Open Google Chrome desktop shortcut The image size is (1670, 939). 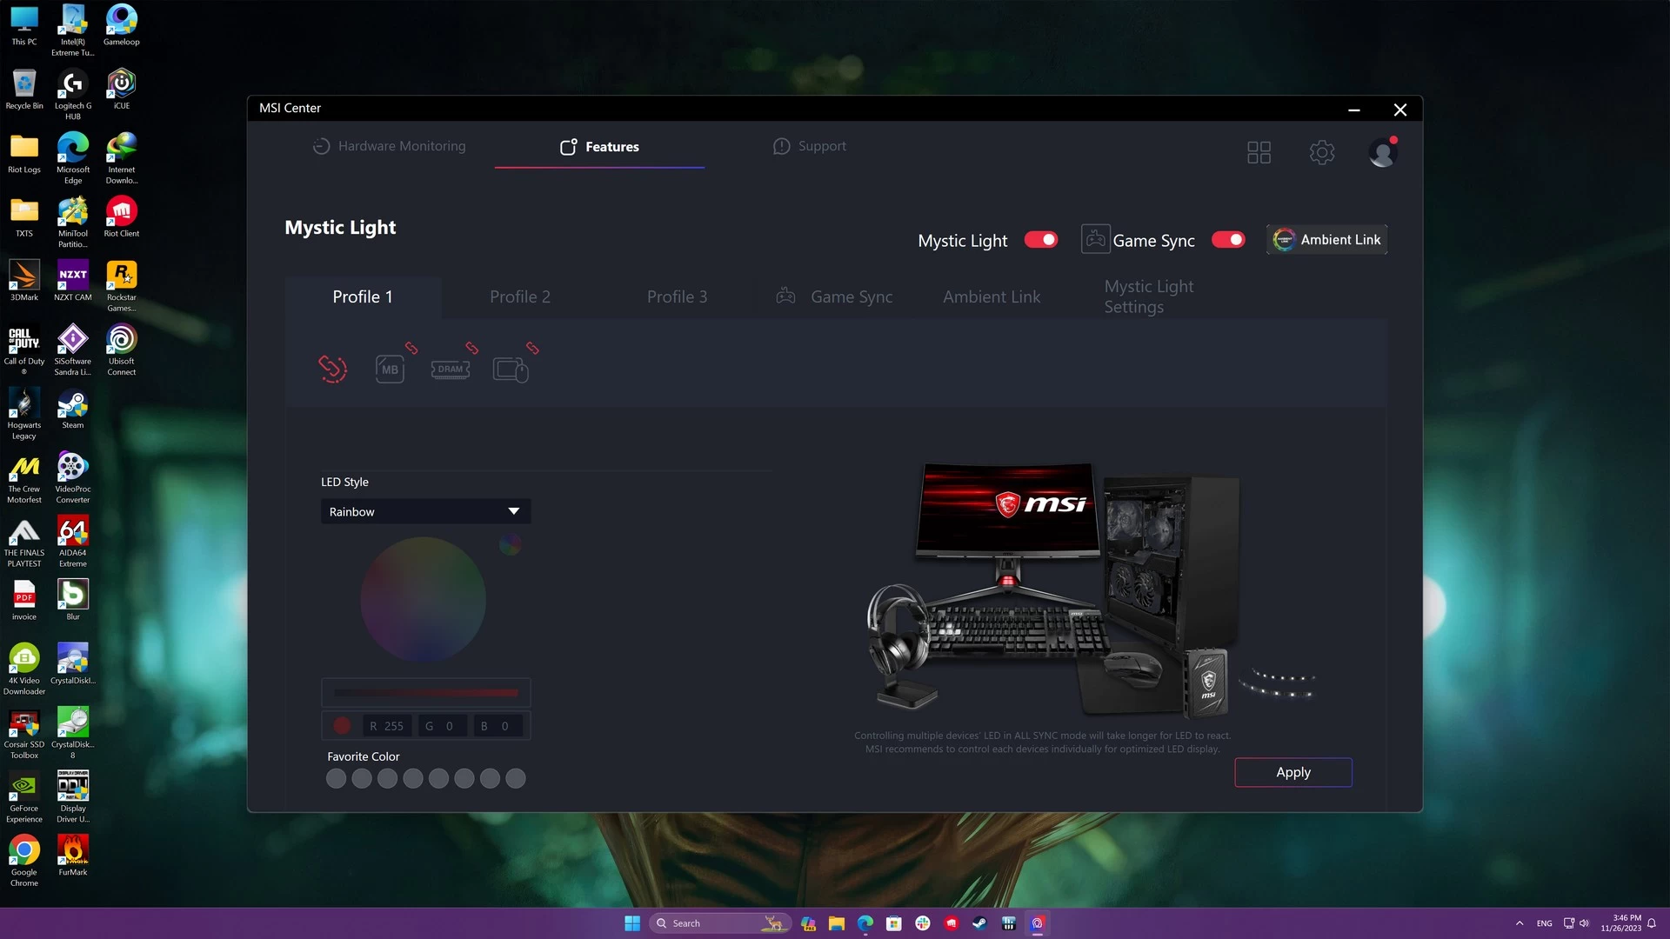[x=24, y=861]
